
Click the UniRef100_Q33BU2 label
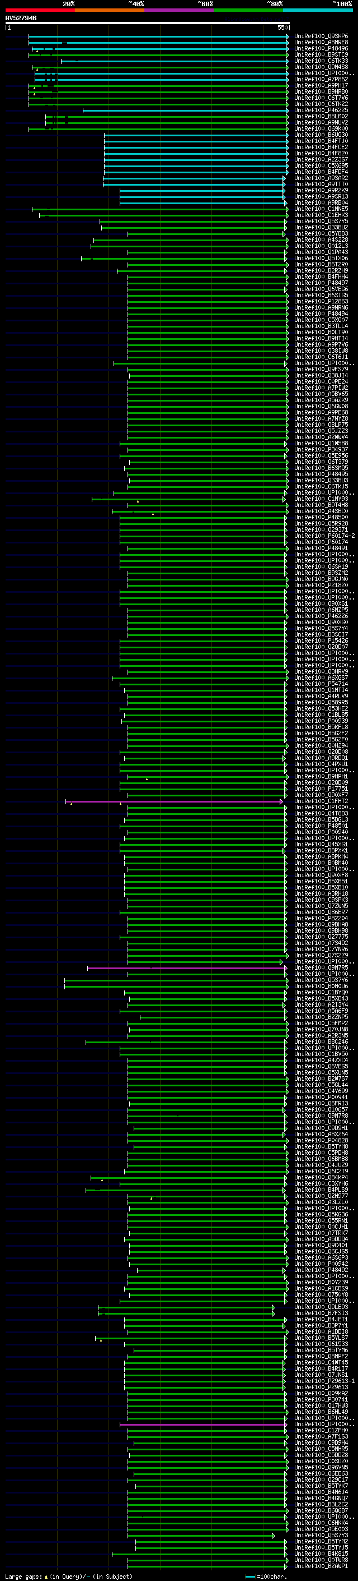(x=321, y=227)
